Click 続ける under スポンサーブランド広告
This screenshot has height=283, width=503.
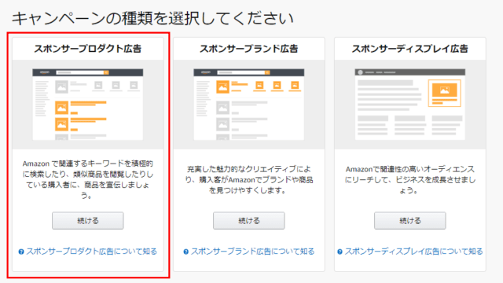[x=248, y=220]
